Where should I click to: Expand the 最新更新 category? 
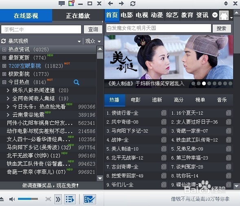click(x=4, y=58)
